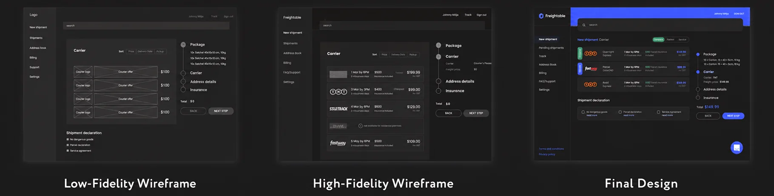Click BACK button in Final Design

708,116
